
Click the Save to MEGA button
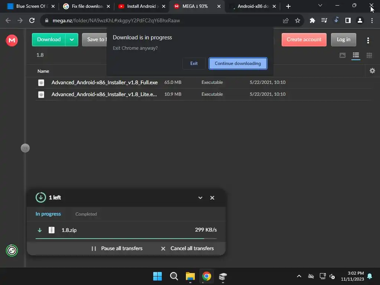pyautogui.click(x=95, y=39)
